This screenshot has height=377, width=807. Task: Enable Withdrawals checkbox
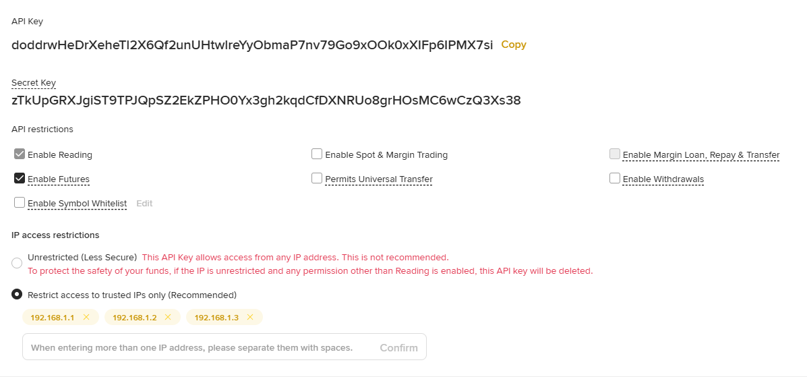[x=615, y=179]
